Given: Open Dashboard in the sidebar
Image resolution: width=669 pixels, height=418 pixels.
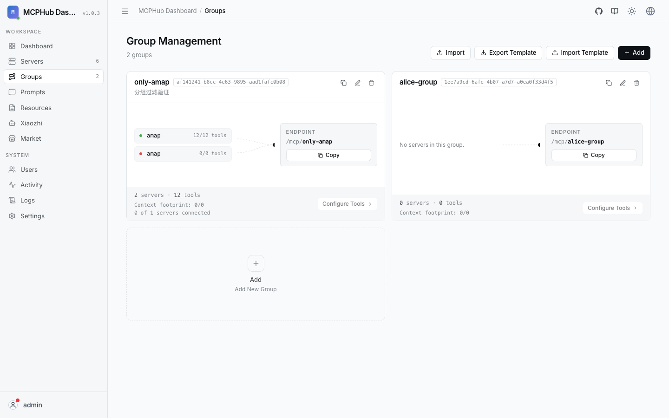Looking at the screenshot, I should coord(53,46).
